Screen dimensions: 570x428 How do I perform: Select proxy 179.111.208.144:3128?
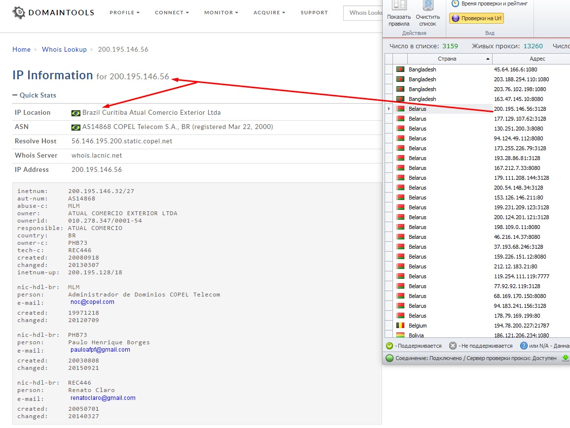[x=521, y=178]
